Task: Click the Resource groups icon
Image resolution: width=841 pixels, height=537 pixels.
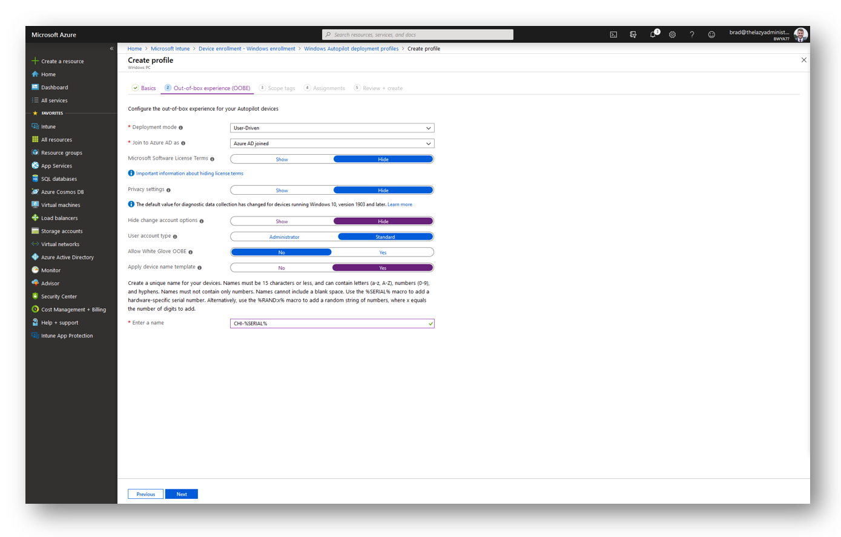Action: point(35,152)
